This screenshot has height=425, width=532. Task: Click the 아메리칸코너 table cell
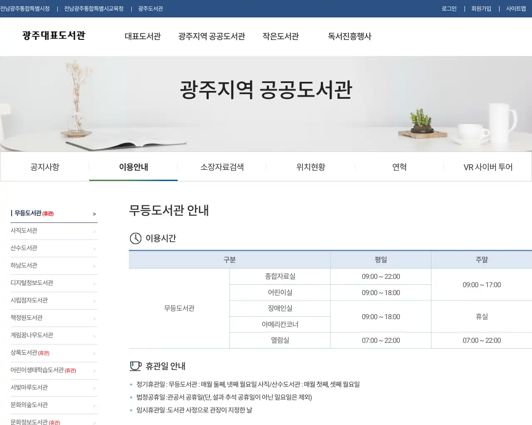point(280,325)
